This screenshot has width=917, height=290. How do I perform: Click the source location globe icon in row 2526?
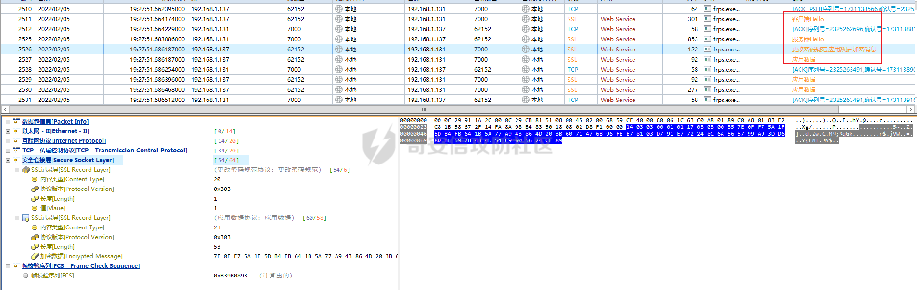[339, 49]
